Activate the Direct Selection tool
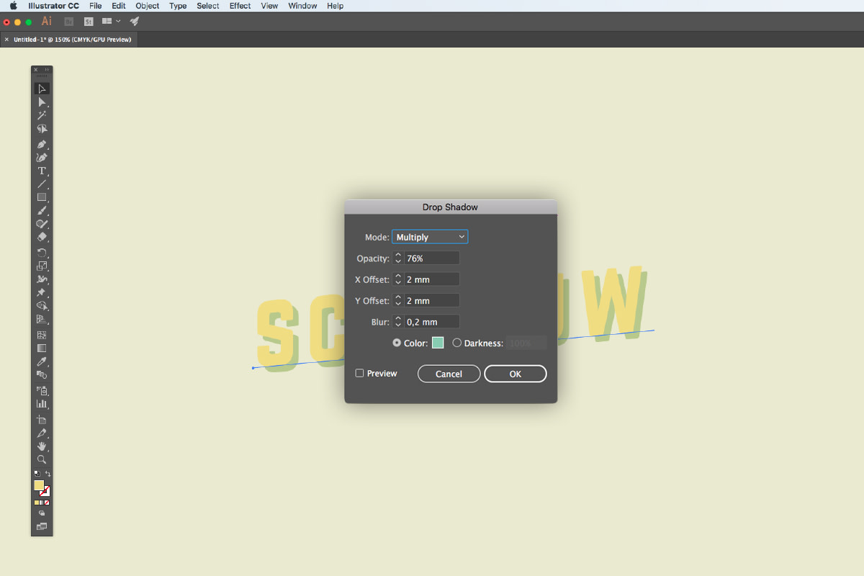Viewport: 864px width, 576px height. [x=42, y=102]
